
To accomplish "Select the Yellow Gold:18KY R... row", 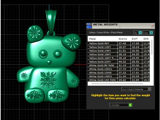I will tap(119, 58).
